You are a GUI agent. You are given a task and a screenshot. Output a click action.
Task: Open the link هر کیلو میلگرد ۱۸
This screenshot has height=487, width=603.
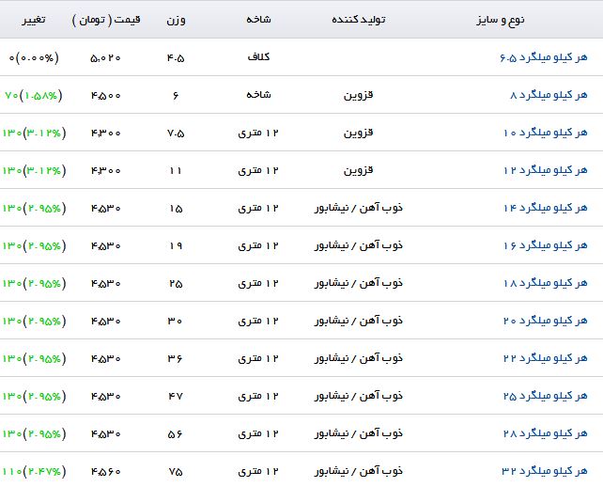click(x=546, y=283)
